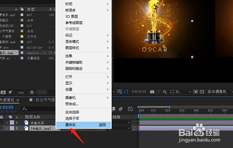This screenshot has height=148, width=233.
Task: Toggle the lock switch for layer 2
Action: pyautogui.click(x=2, y=128)
